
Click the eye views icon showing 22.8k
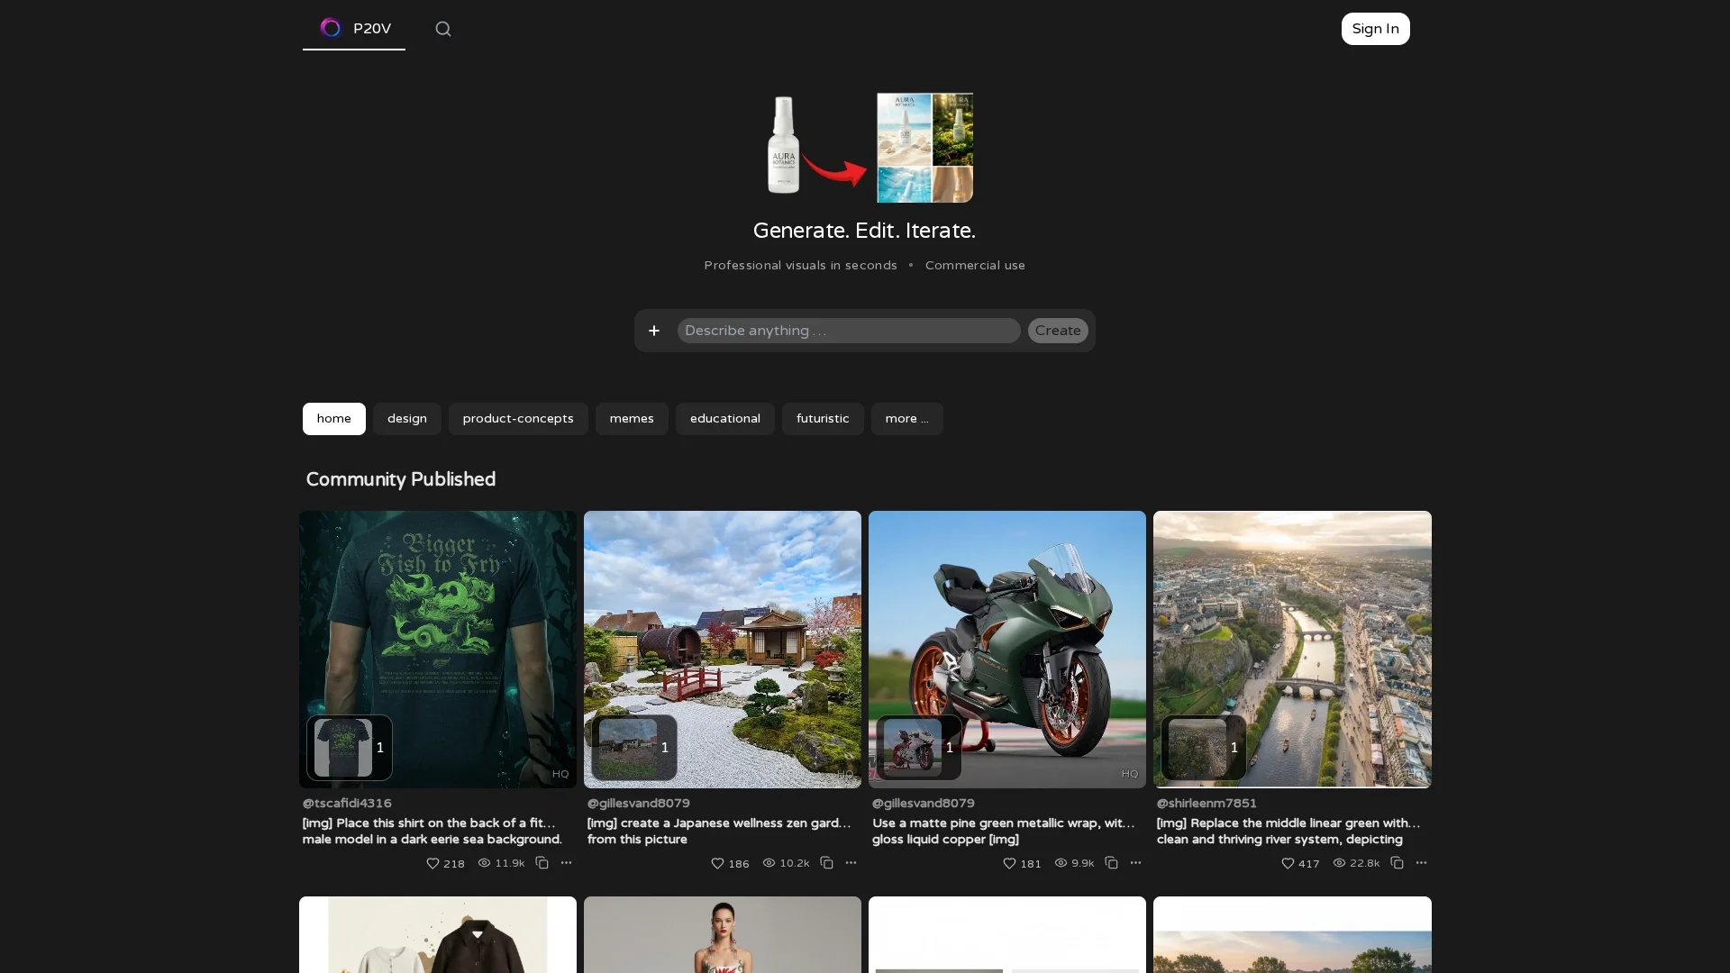1340,863
